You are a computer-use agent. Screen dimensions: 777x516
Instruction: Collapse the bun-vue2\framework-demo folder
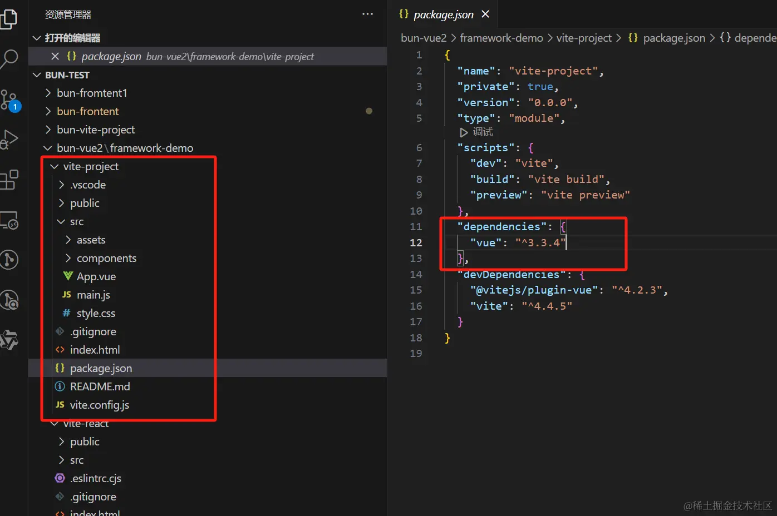coord(48,148)
